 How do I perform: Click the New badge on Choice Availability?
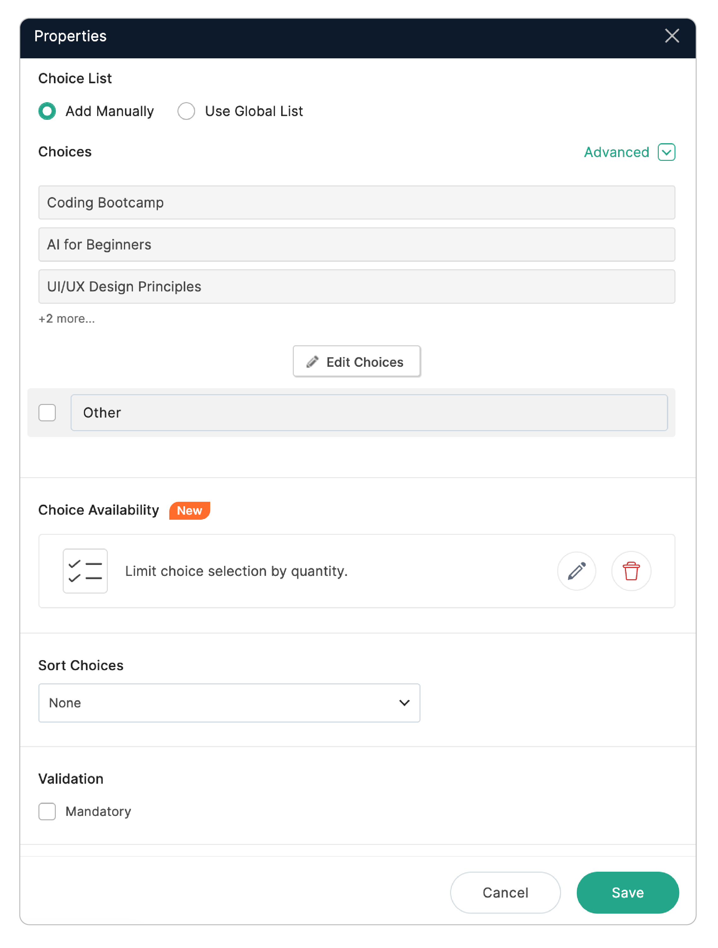(189, 511)
